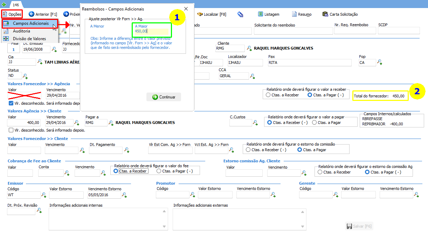The height and width of the screenshot is (236, 428).
Task: Click the SCDP input field
Action: 399,31
